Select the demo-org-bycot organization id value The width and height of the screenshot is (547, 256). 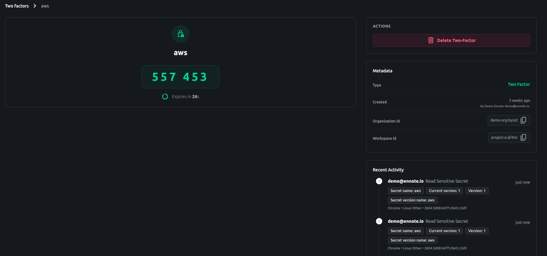504,120
